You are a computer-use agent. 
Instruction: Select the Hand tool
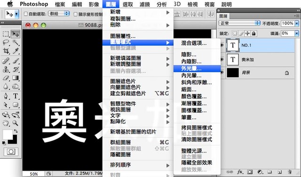click(x=6, y=123)
